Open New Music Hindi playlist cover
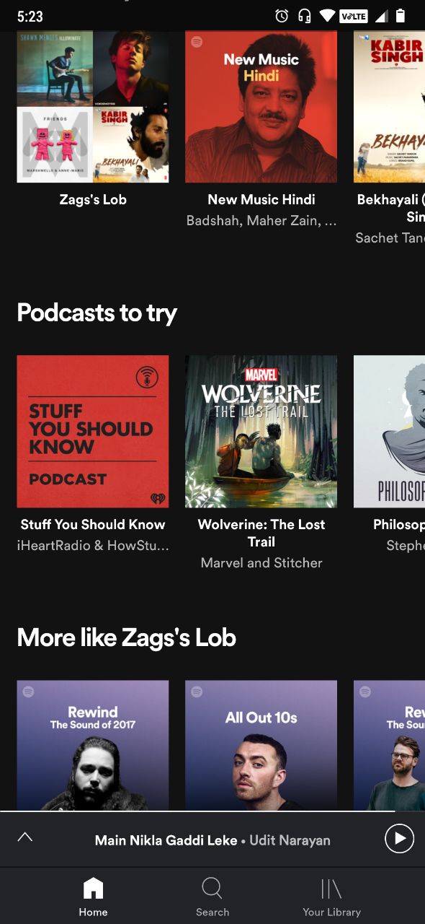 pyautogui.click(x=261, y=107)
